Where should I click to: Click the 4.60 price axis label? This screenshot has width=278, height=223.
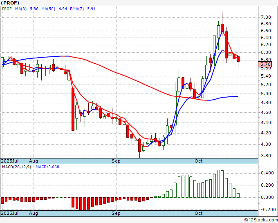click(266, 112)
